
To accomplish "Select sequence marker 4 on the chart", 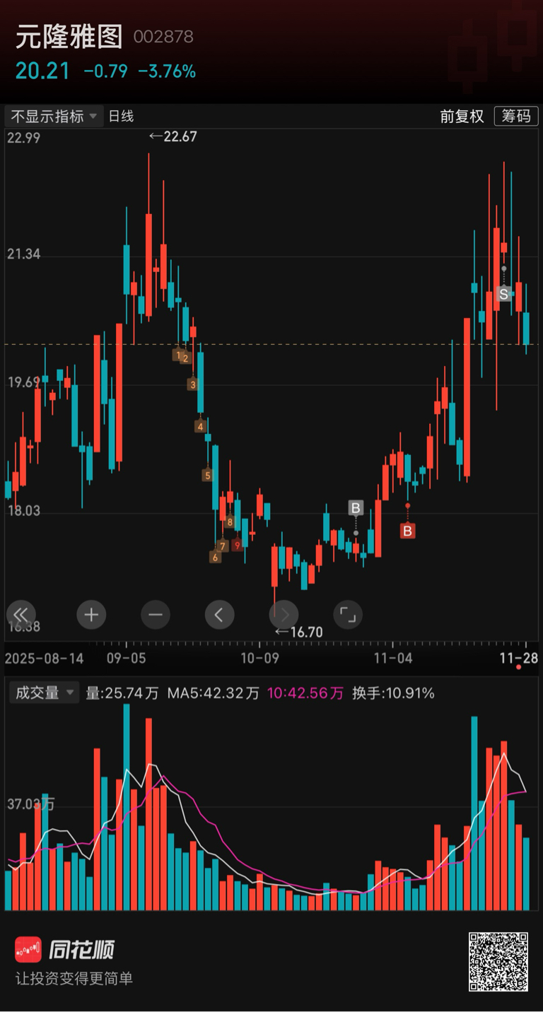I will (201, 426).
